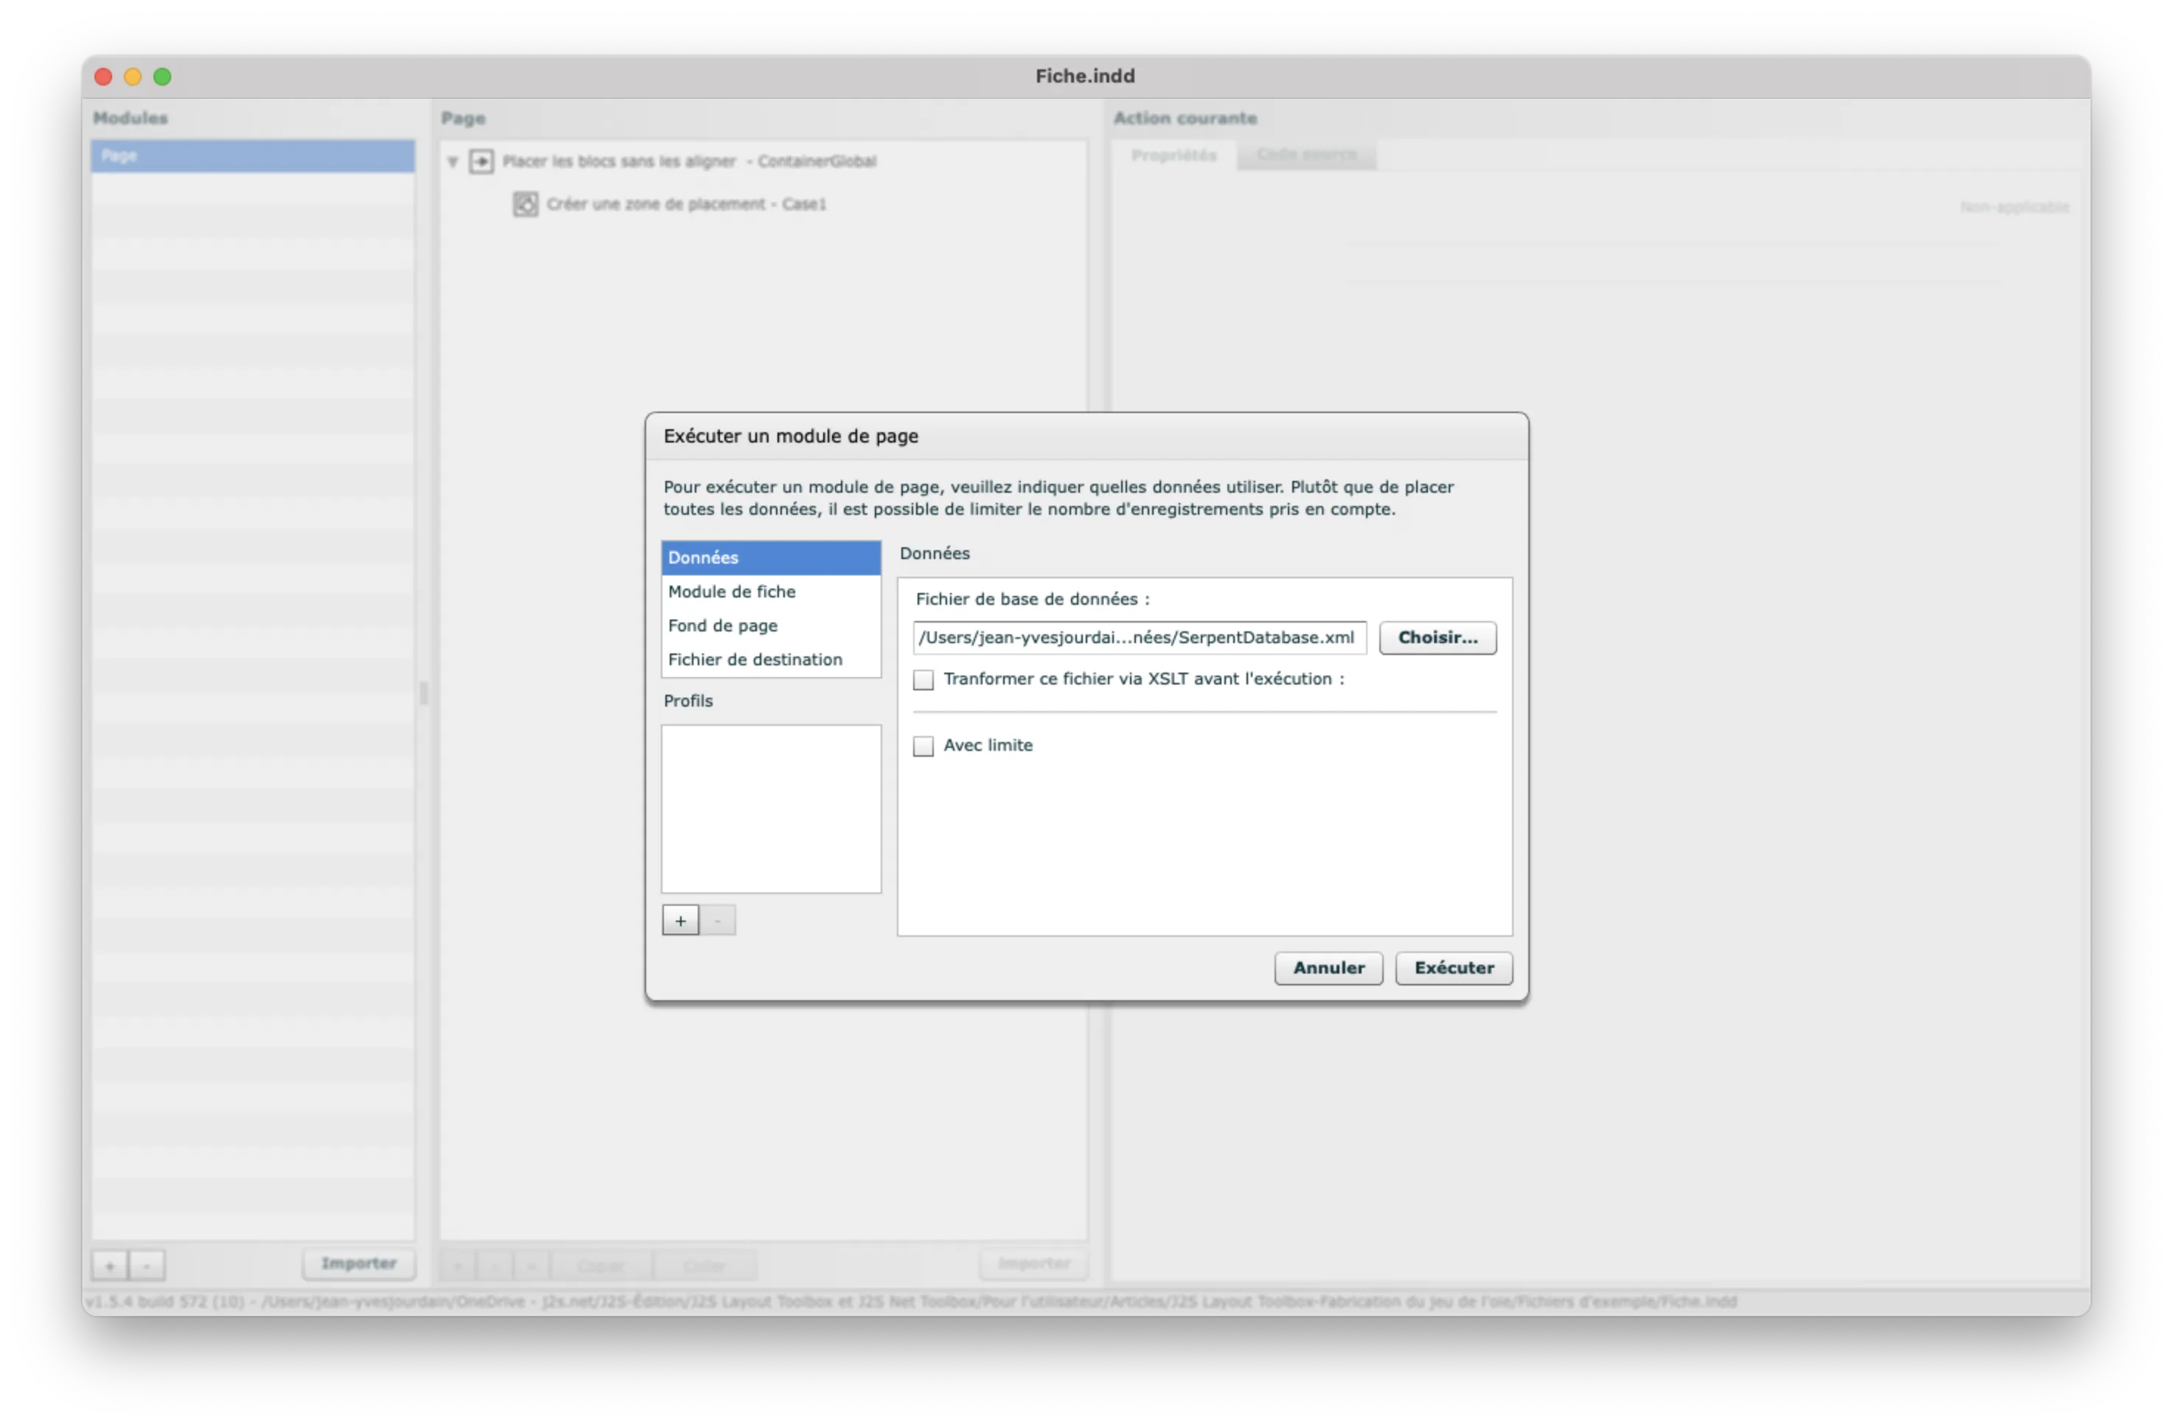Click the database file path field
Image resolution: width=2173 pixels, height=1425 pixels.
tap(1139, 637)
